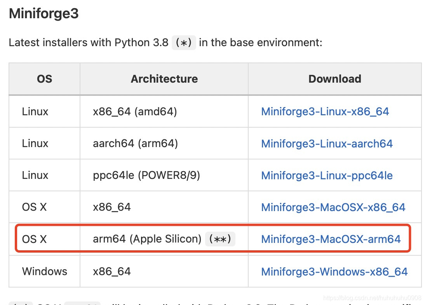
Task: Click the double-asterisk (**) note beside Apple Silicon
Action: tap(220, 239)
